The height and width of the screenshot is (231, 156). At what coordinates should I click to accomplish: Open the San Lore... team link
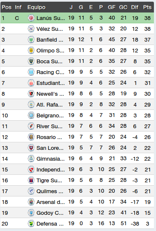click(x=50, y=148)
